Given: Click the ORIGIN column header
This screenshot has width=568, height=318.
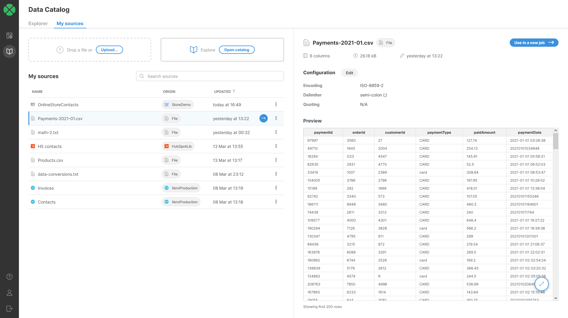Looking at the screenshot, I should 169,91.
